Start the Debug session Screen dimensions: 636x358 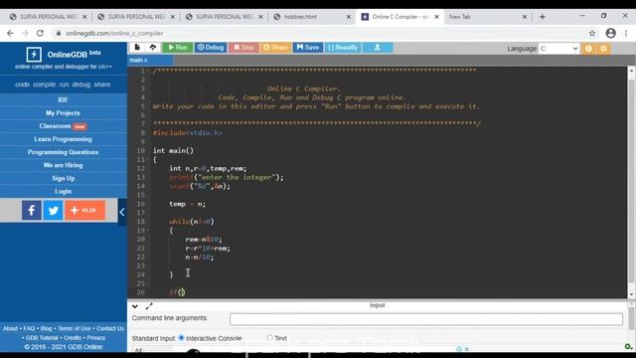211,48
